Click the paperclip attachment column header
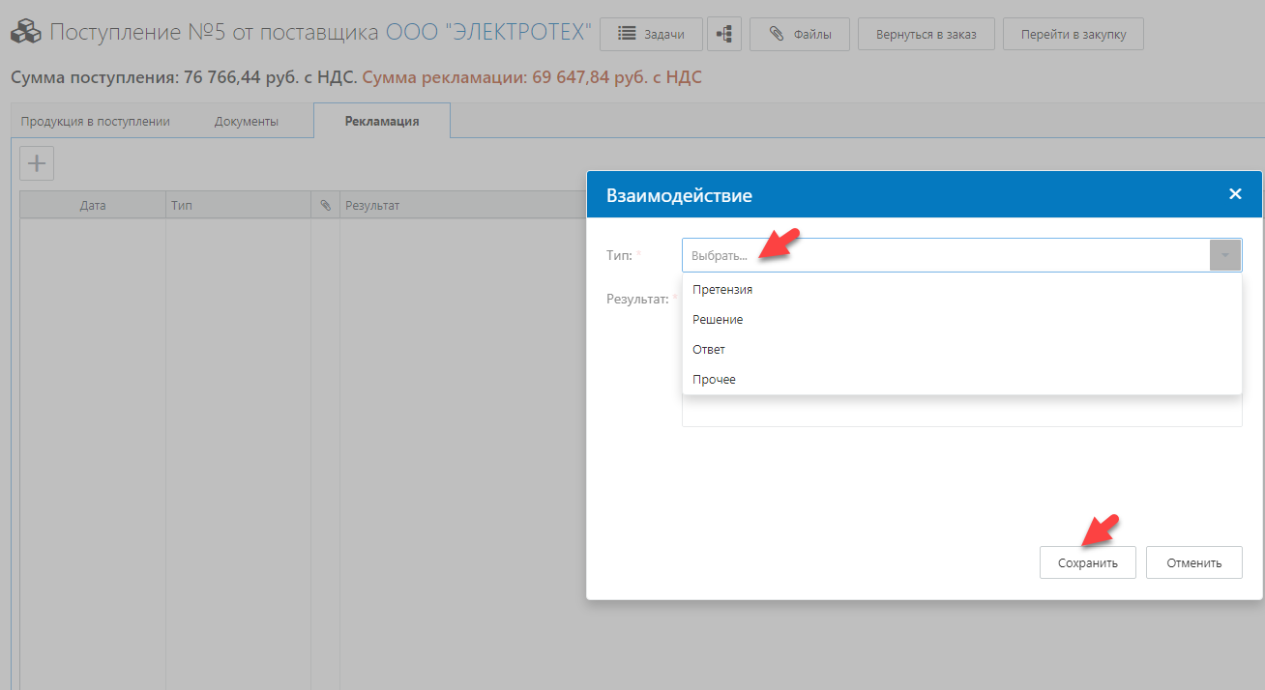1265x690 pixels. 325,206
